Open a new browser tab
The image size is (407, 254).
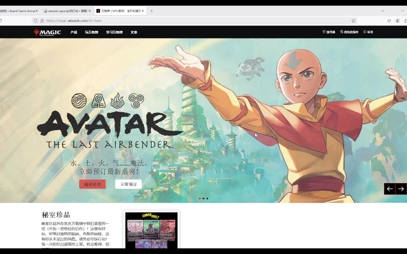(152, 11)
